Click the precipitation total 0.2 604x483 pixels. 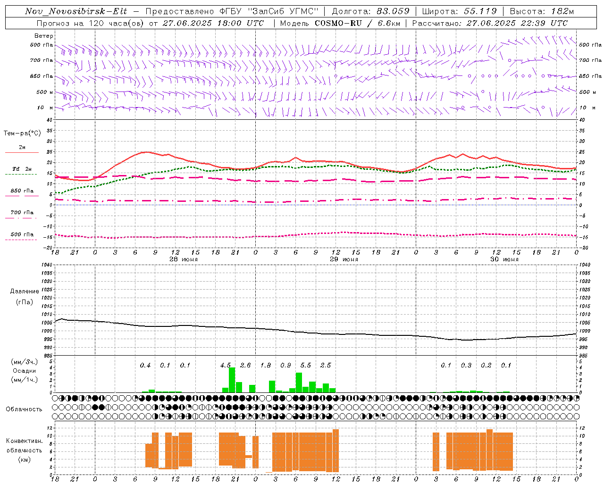pos(486,366)
